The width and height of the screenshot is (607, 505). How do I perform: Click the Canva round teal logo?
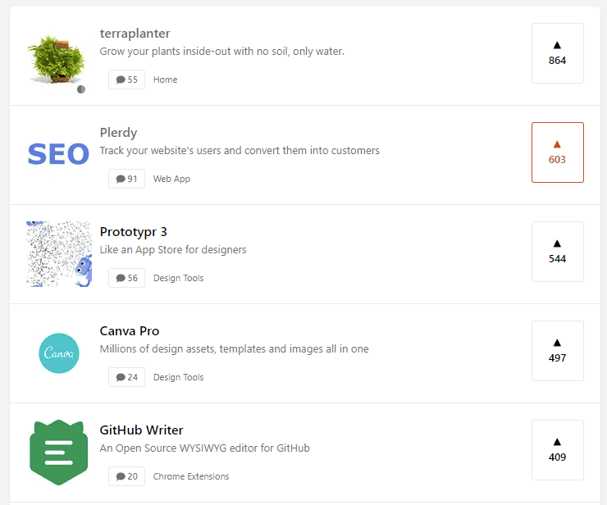point(59,353)
